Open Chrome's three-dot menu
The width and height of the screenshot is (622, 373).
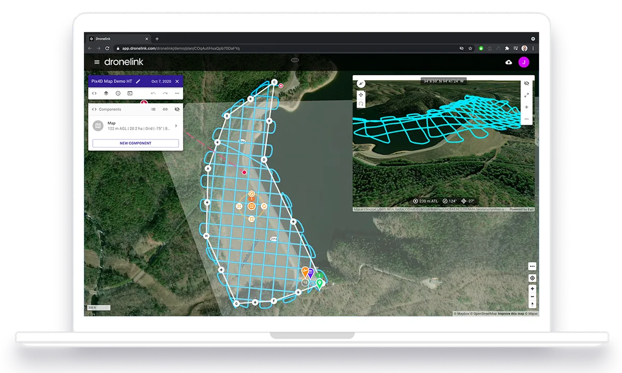click(x=533, y=48)
